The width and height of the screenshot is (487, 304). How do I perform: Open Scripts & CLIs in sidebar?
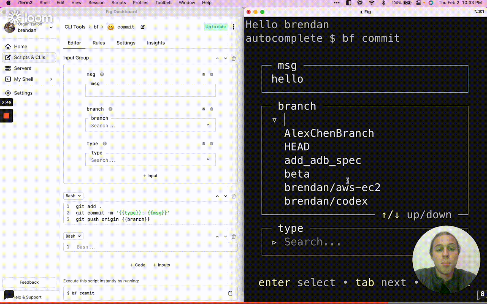(x=29, y=57)
